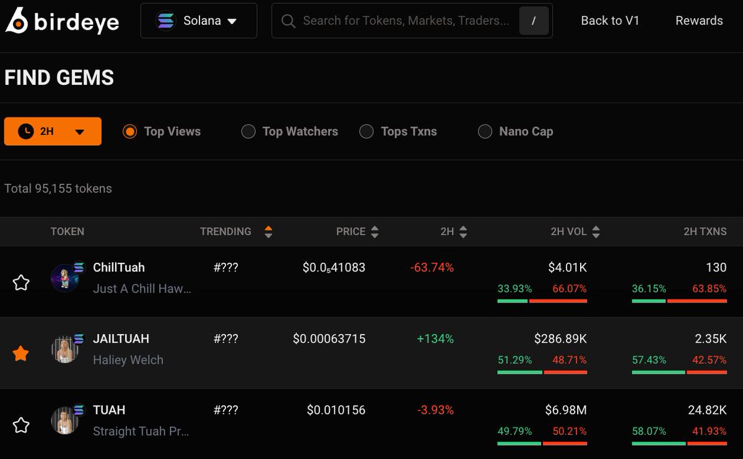The height and width of the screenshot is (459, 743).
Task: Click the $6.98M volume value
Action: 566,410
